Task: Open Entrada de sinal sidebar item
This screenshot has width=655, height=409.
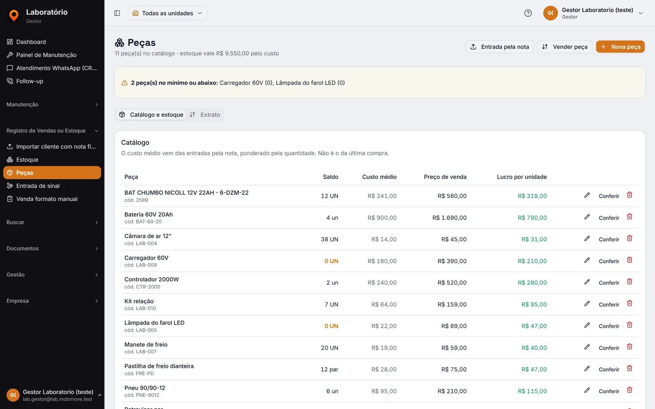Action: pyautogui.click(x=52, y=186)
